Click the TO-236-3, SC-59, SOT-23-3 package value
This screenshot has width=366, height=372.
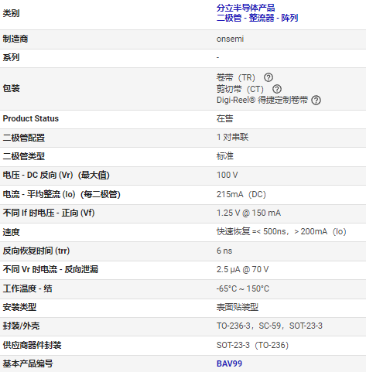(269, 326)
